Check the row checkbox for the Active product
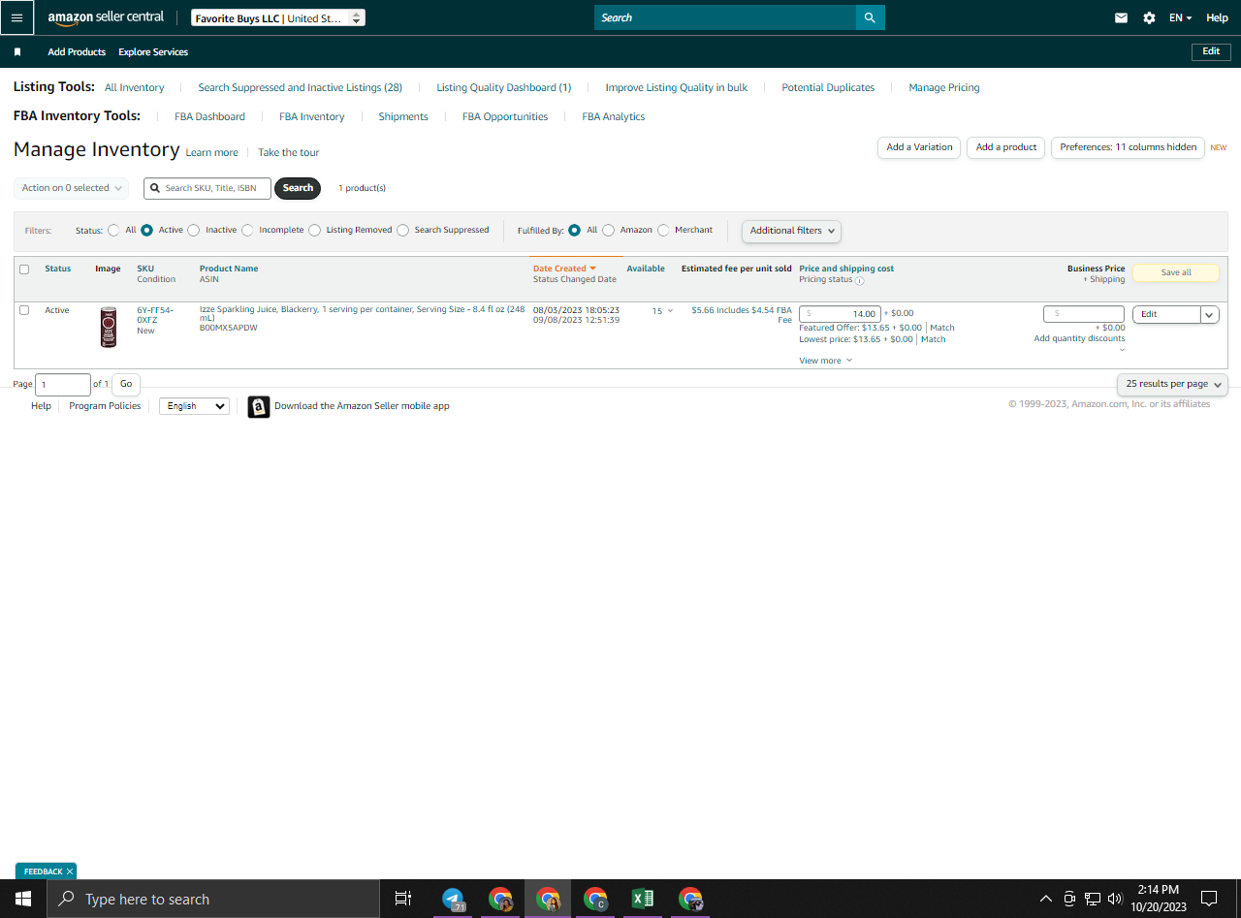Viewport: 1241px width, 918px height. pyautogui.click(x=24, y=310)
